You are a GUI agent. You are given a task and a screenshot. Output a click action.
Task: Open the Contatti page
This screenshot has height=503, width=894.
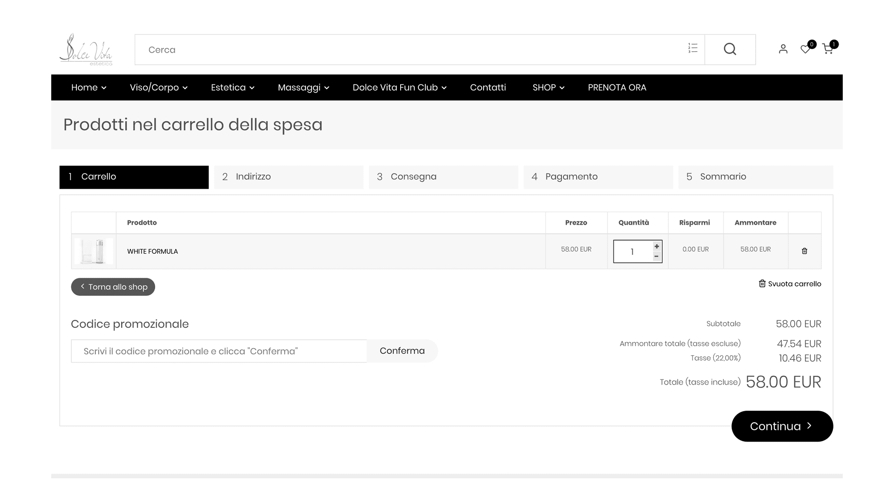click(488, 88)
